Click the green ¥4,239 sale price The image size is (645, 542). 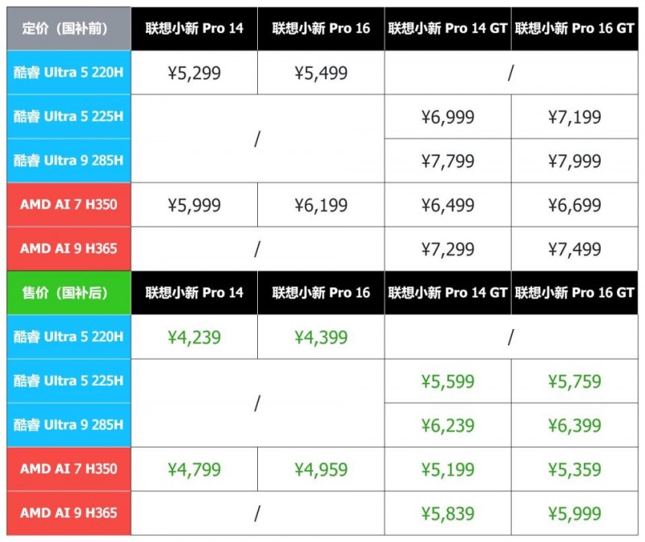click(x=194, y=337)
